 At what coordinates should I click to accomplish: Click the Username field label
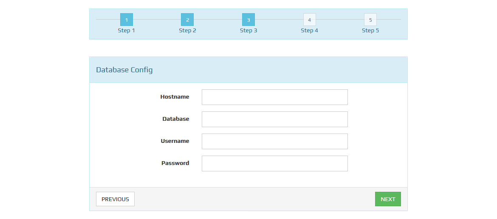tap(175, 141)
